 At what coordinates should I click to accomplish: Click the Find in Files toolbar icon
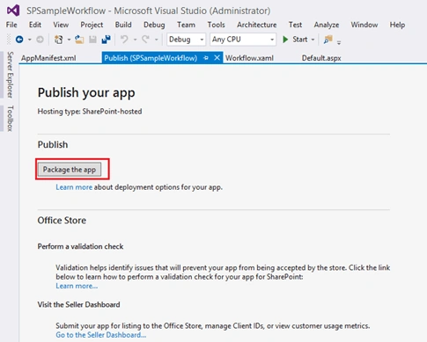[x=328, y=40]
